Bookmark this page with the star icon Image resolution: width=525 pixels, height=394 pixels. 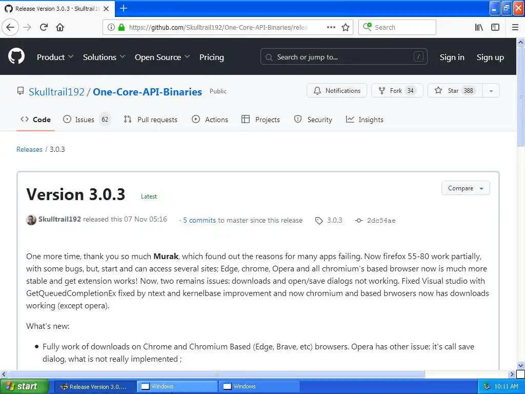click(x=346, y=27)
